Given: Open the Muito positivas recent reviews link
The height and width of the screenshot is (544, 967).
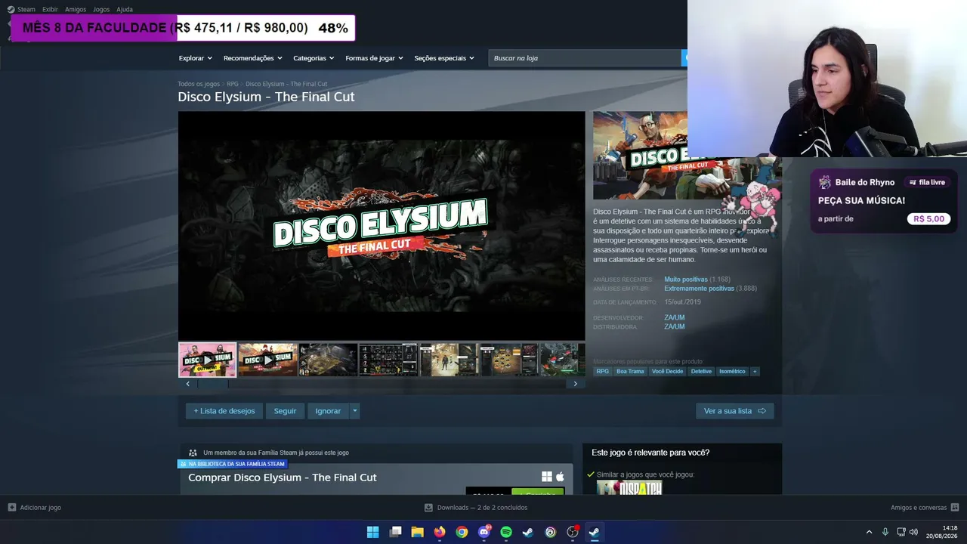Looking at the screenshot, I should pos(686,280).
